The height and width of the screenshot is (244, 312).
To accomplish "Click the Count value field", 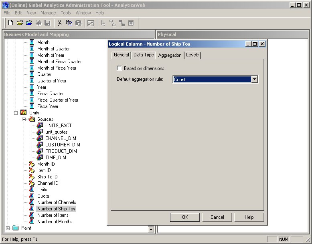I will (x=212, y=80).
